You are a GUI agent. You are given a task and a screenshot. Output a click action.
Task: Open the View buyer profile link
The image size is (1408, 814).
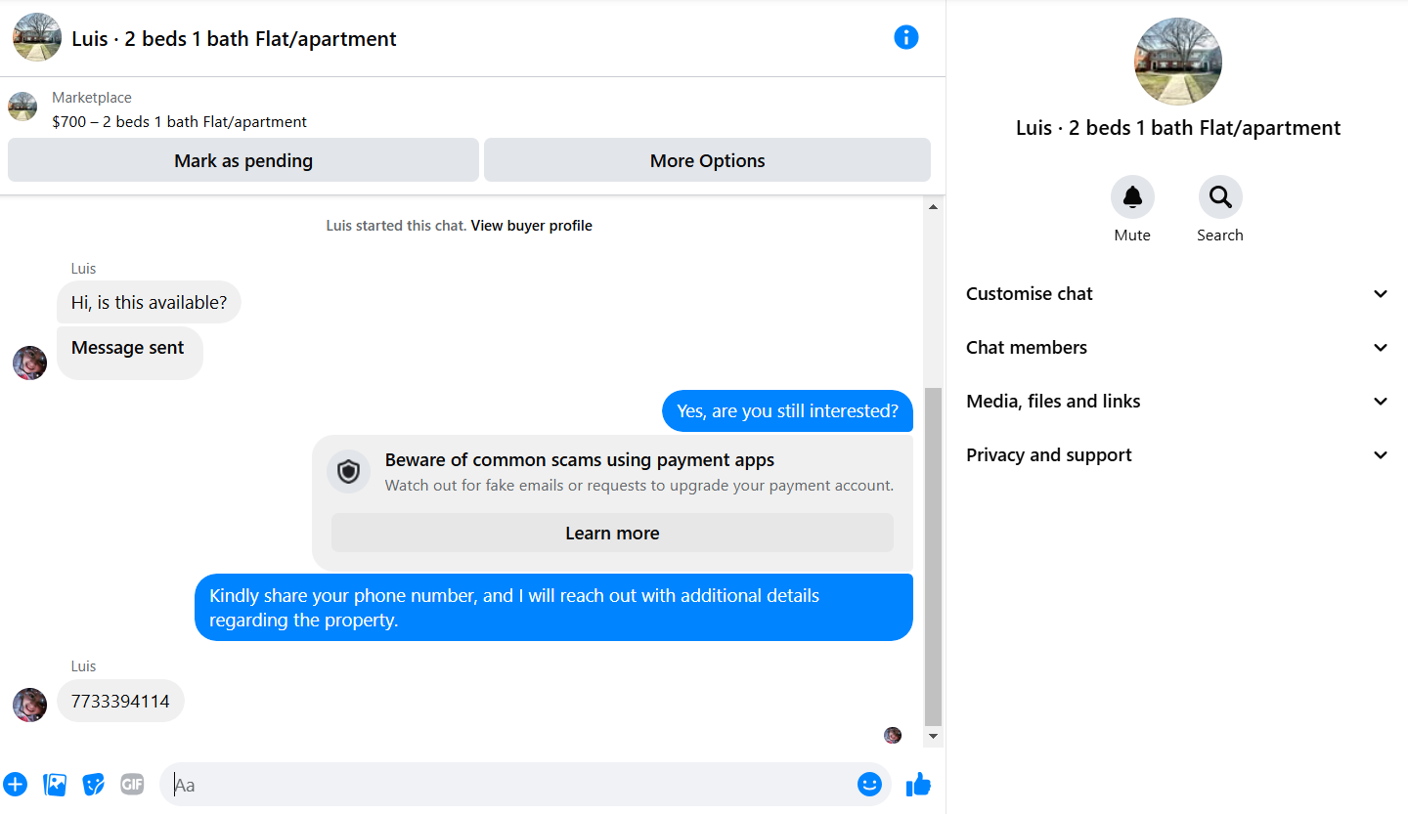click(x=531, y=226)
